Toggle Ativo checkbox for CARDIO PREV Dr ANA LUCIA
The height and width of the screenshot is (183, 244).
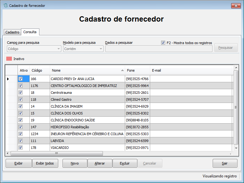tap(20, 79)
